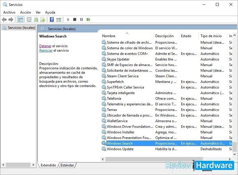The width and height of the screenshot is (238, 175).
Task: Open the Archivo menu
Action: click(x=9, y=12)
